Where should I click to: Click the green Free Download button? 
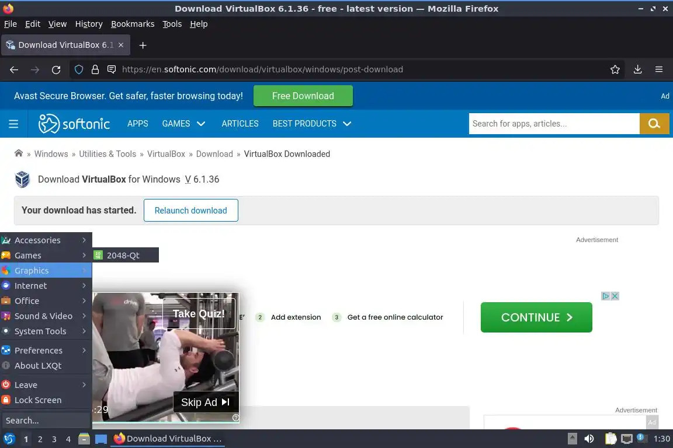(303, 96)
